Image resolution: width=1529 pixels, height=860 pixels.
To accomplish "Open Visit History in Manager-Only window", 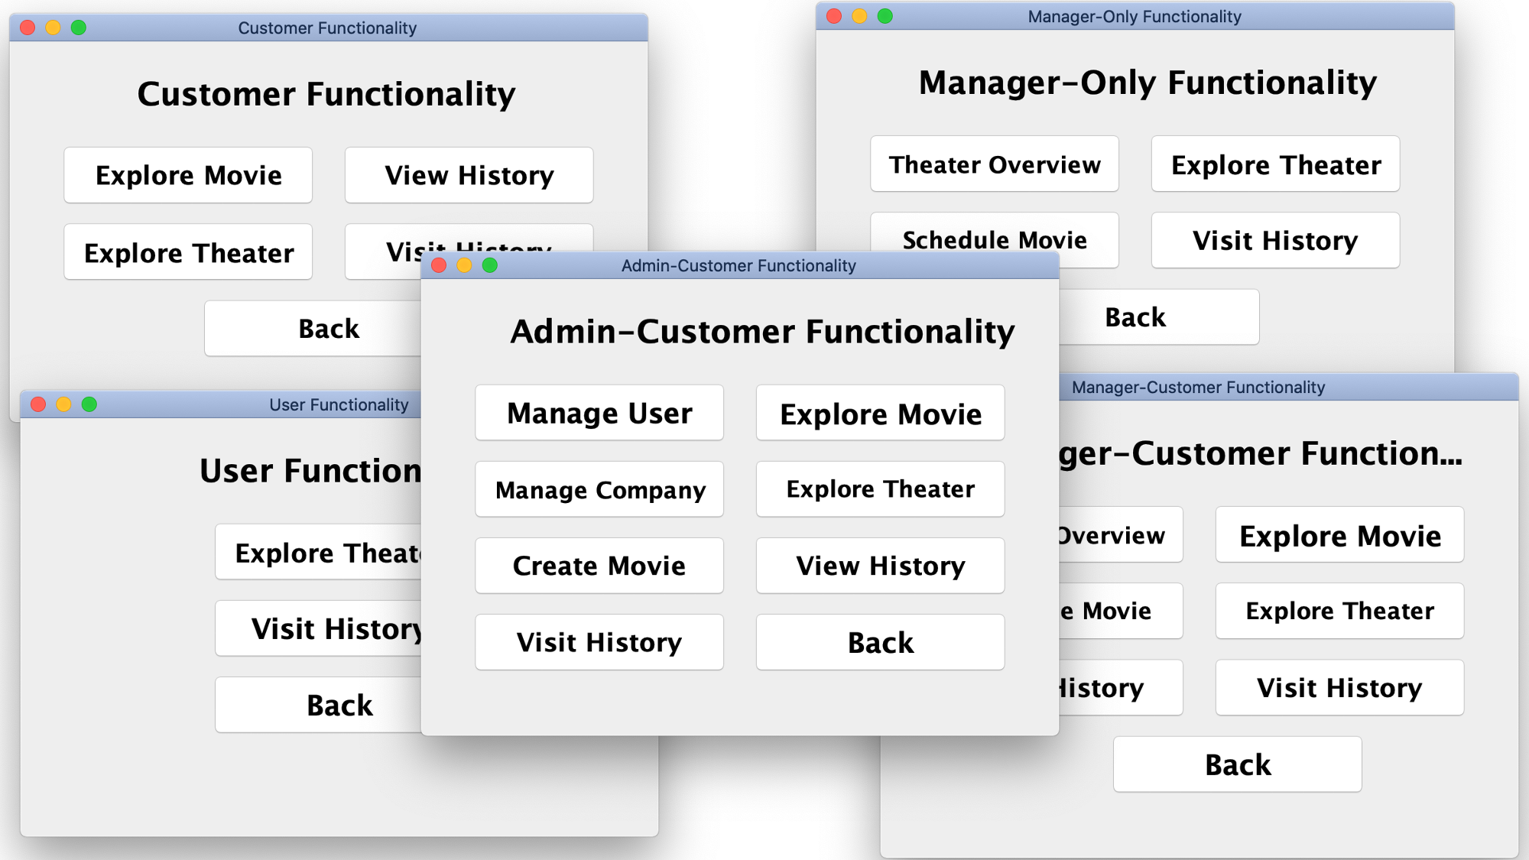I will click(1275, 241).
